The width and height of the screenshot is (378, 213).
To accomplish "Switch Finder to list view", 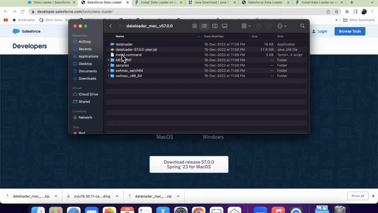I will click(x=204, y=26).
